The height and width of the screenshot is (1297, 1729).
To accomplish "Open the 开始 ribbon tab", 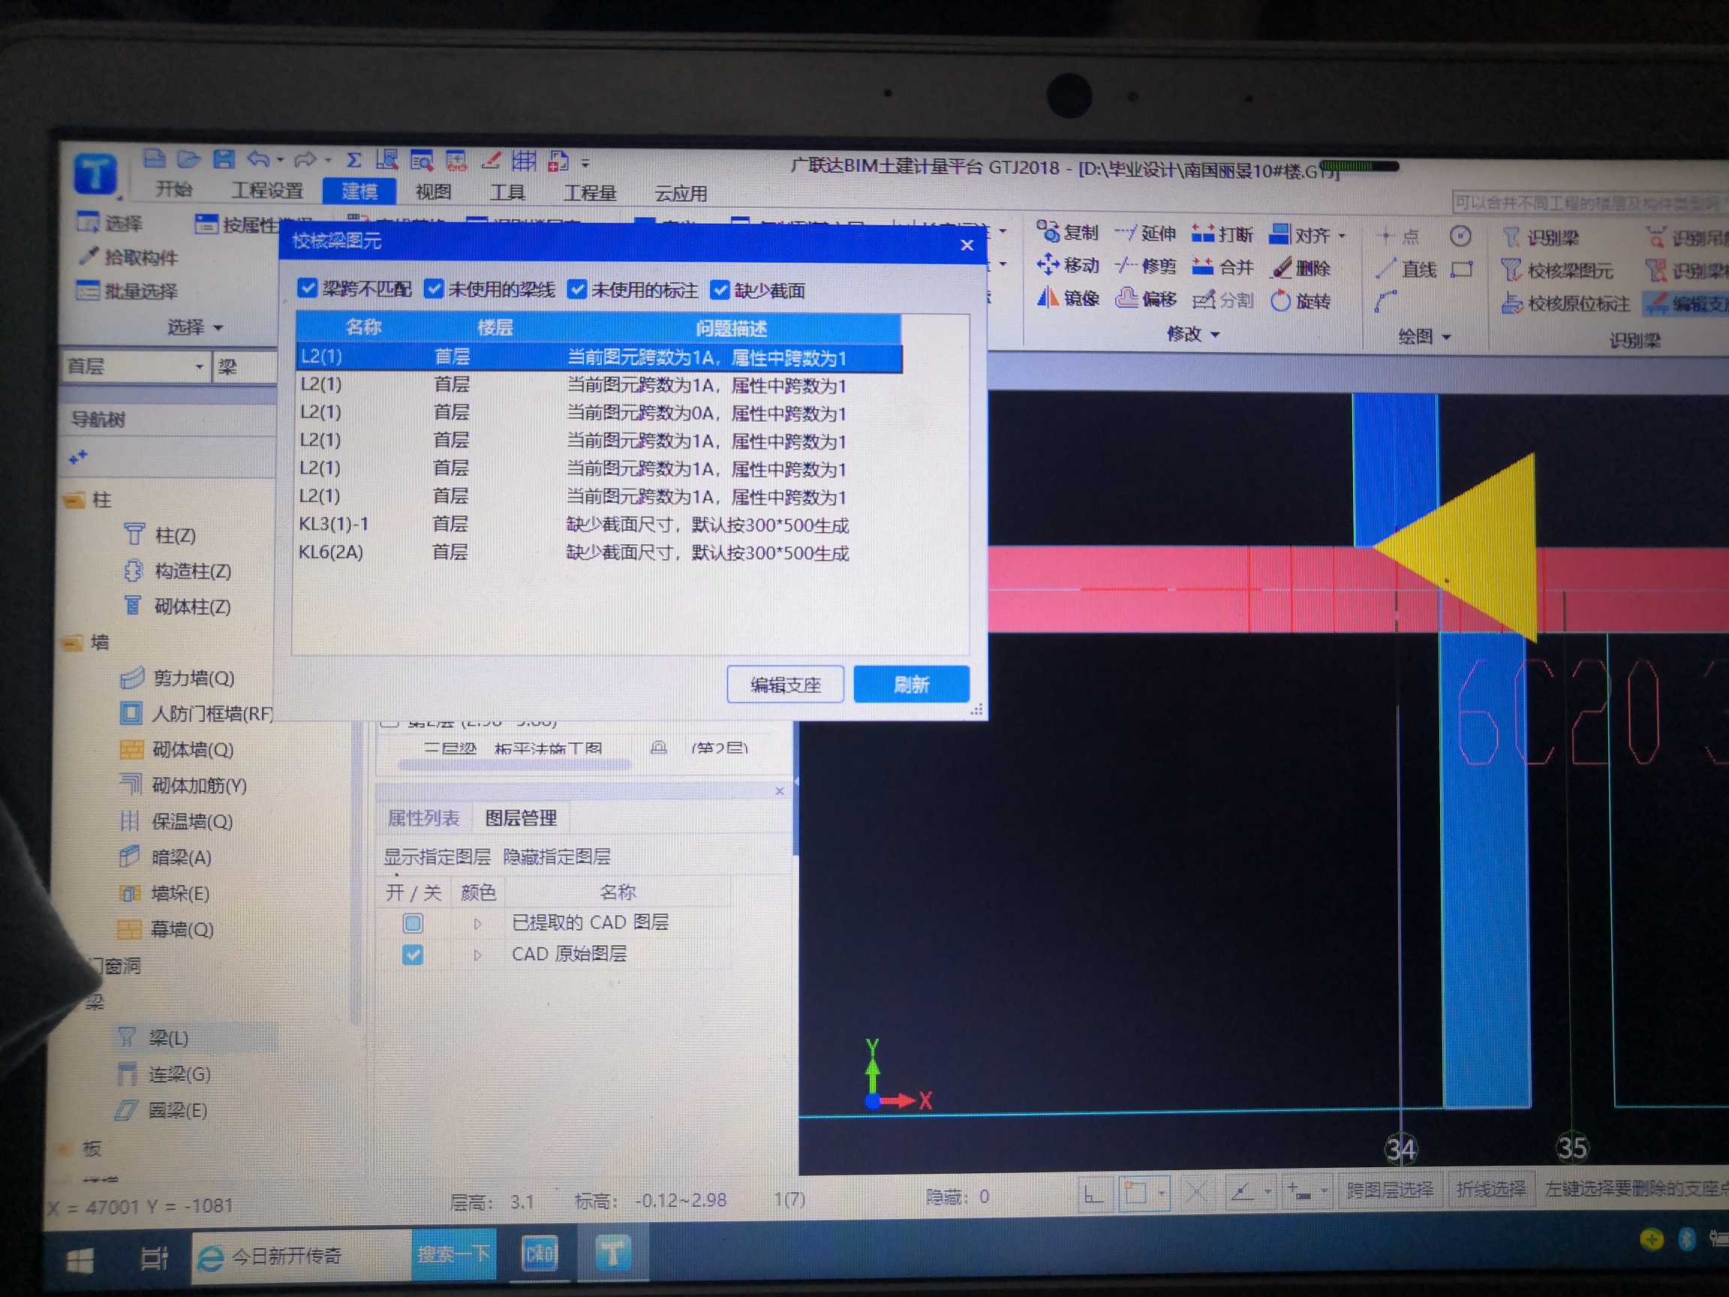I will click(173, 189).
